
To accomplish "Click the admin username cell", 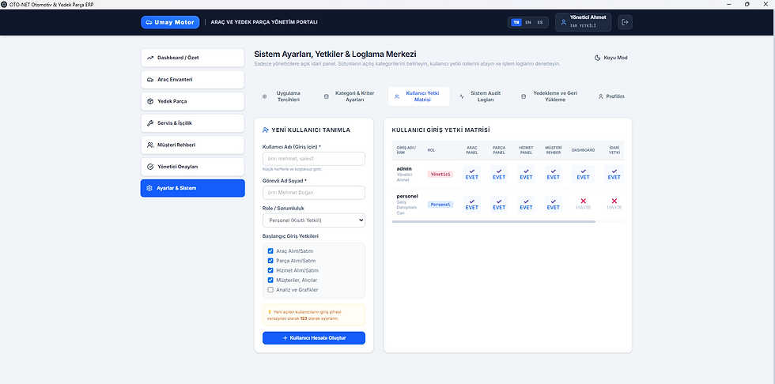I will [407, 175].
